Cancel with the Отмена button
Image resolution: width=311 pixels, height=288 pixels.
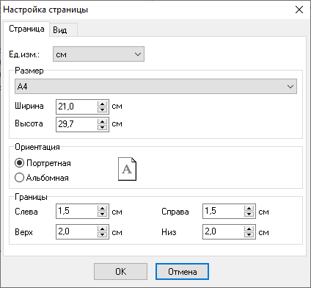[182, 272]
